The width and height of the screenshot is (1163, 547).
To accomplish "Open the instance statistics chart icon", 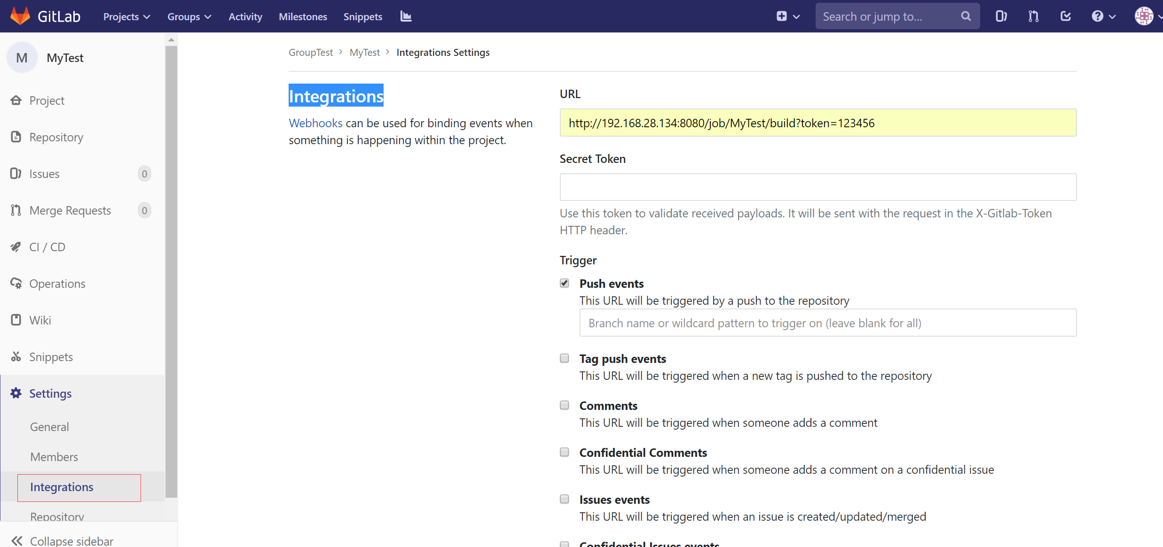I will pos(406,16).
